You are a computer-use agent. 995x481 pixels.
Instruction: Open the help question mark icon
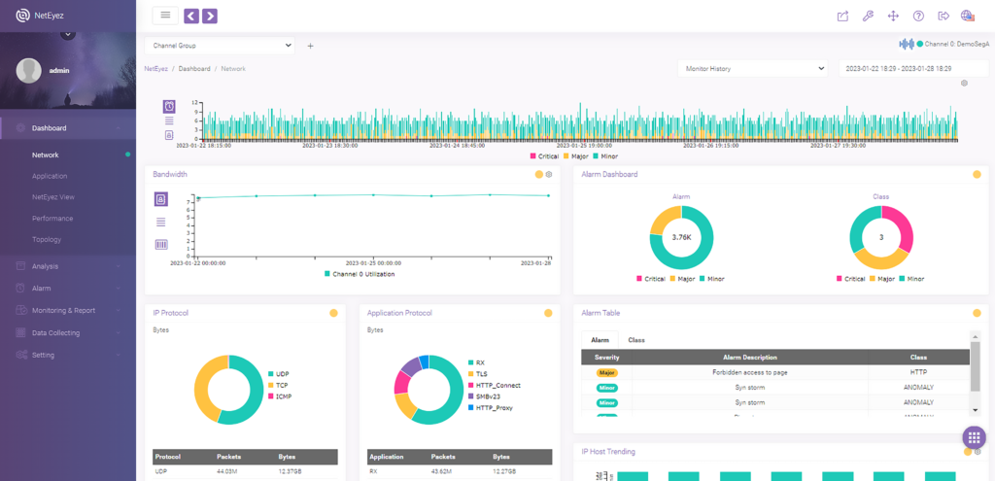pos(918,16)
